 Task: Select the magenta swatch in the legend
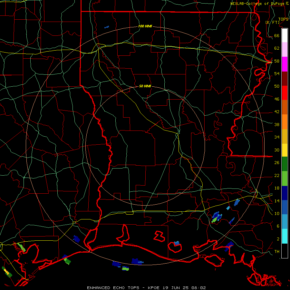(x=285, y=64)
